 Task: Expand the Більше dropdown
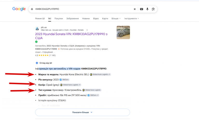116,19
